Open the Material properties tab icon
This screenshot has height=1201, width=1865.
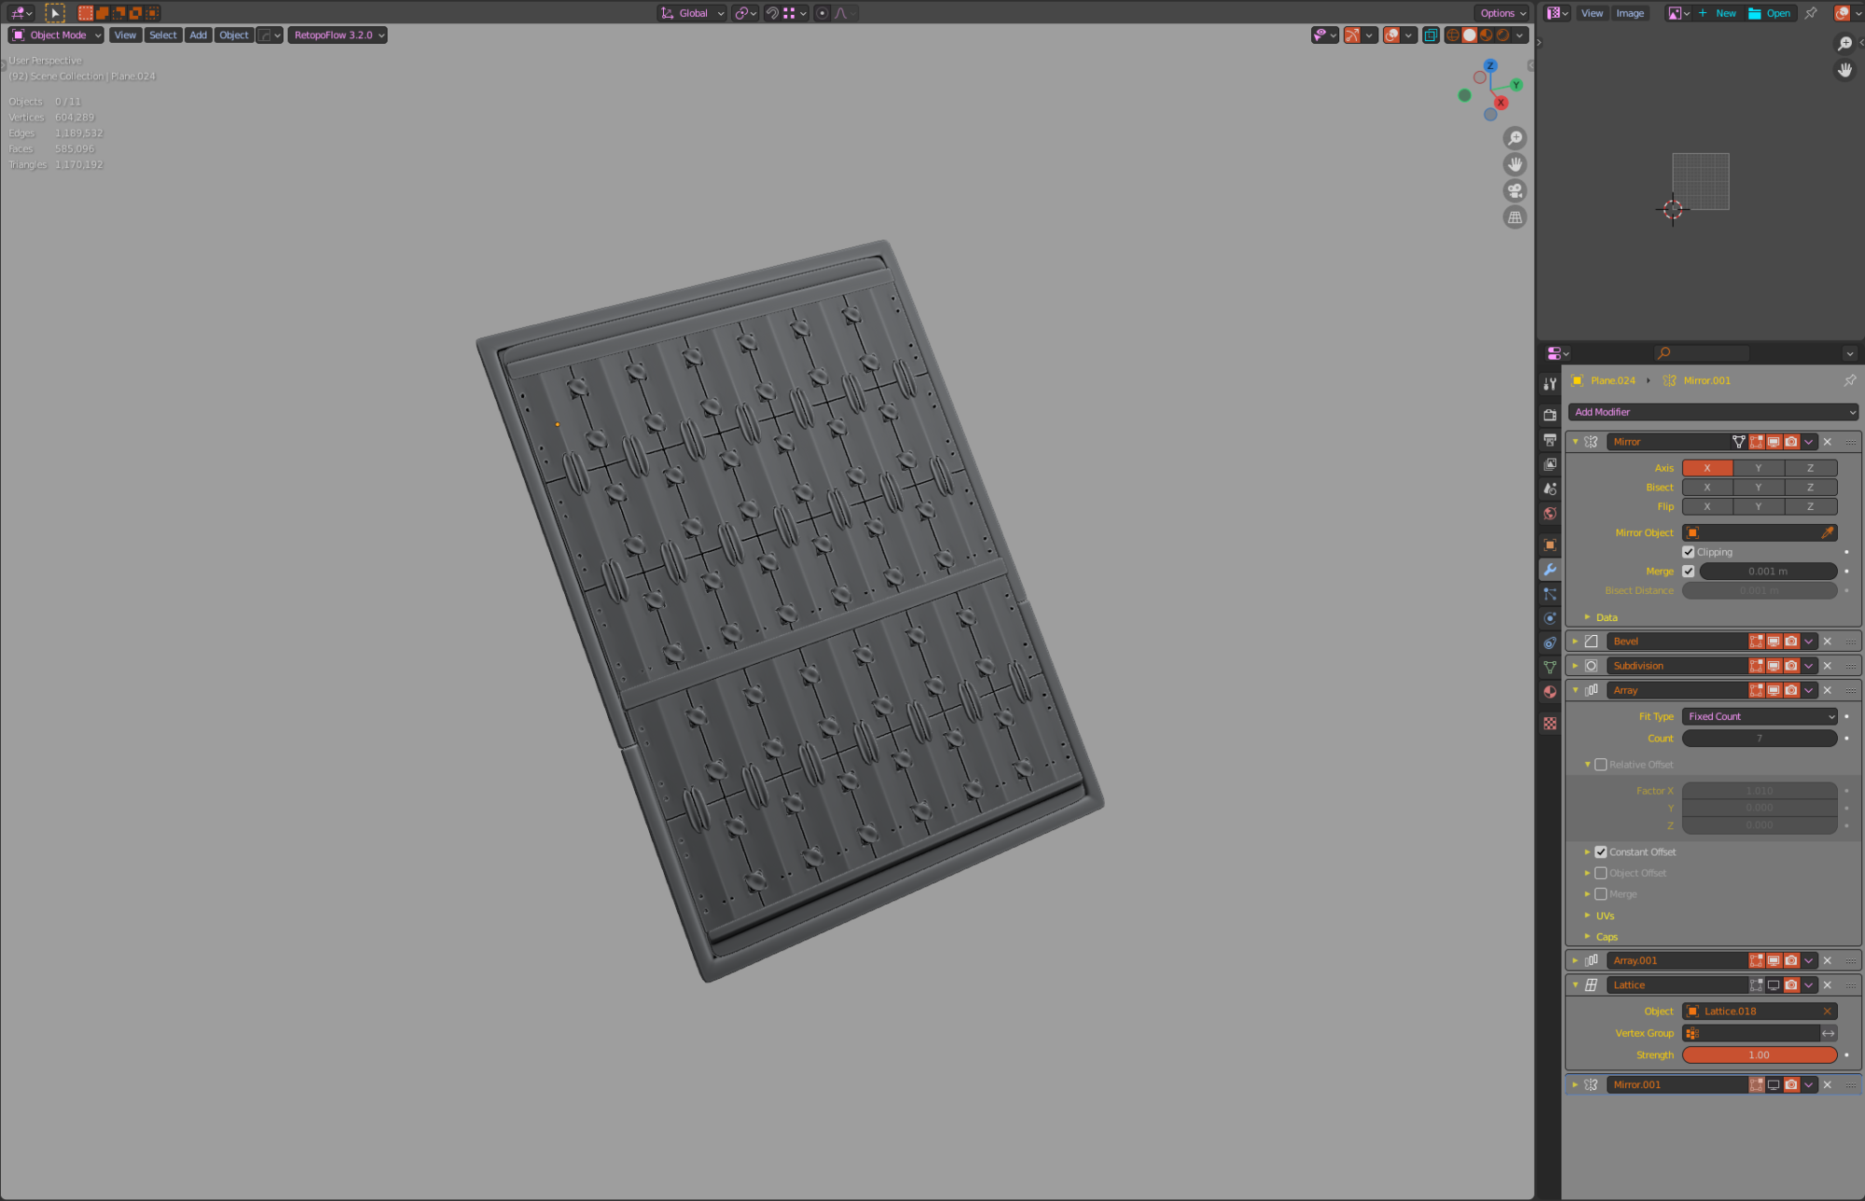[1550, 692]
